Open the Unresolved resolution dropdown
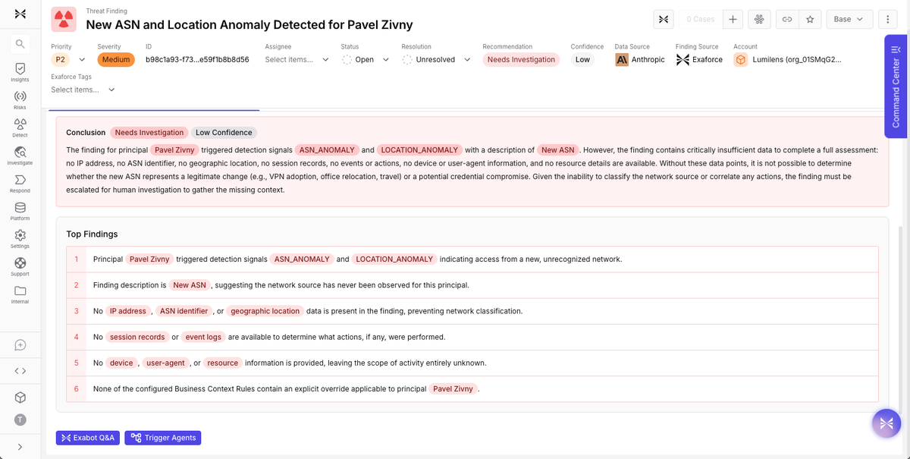The image size is (910, 459). [437, 59]
